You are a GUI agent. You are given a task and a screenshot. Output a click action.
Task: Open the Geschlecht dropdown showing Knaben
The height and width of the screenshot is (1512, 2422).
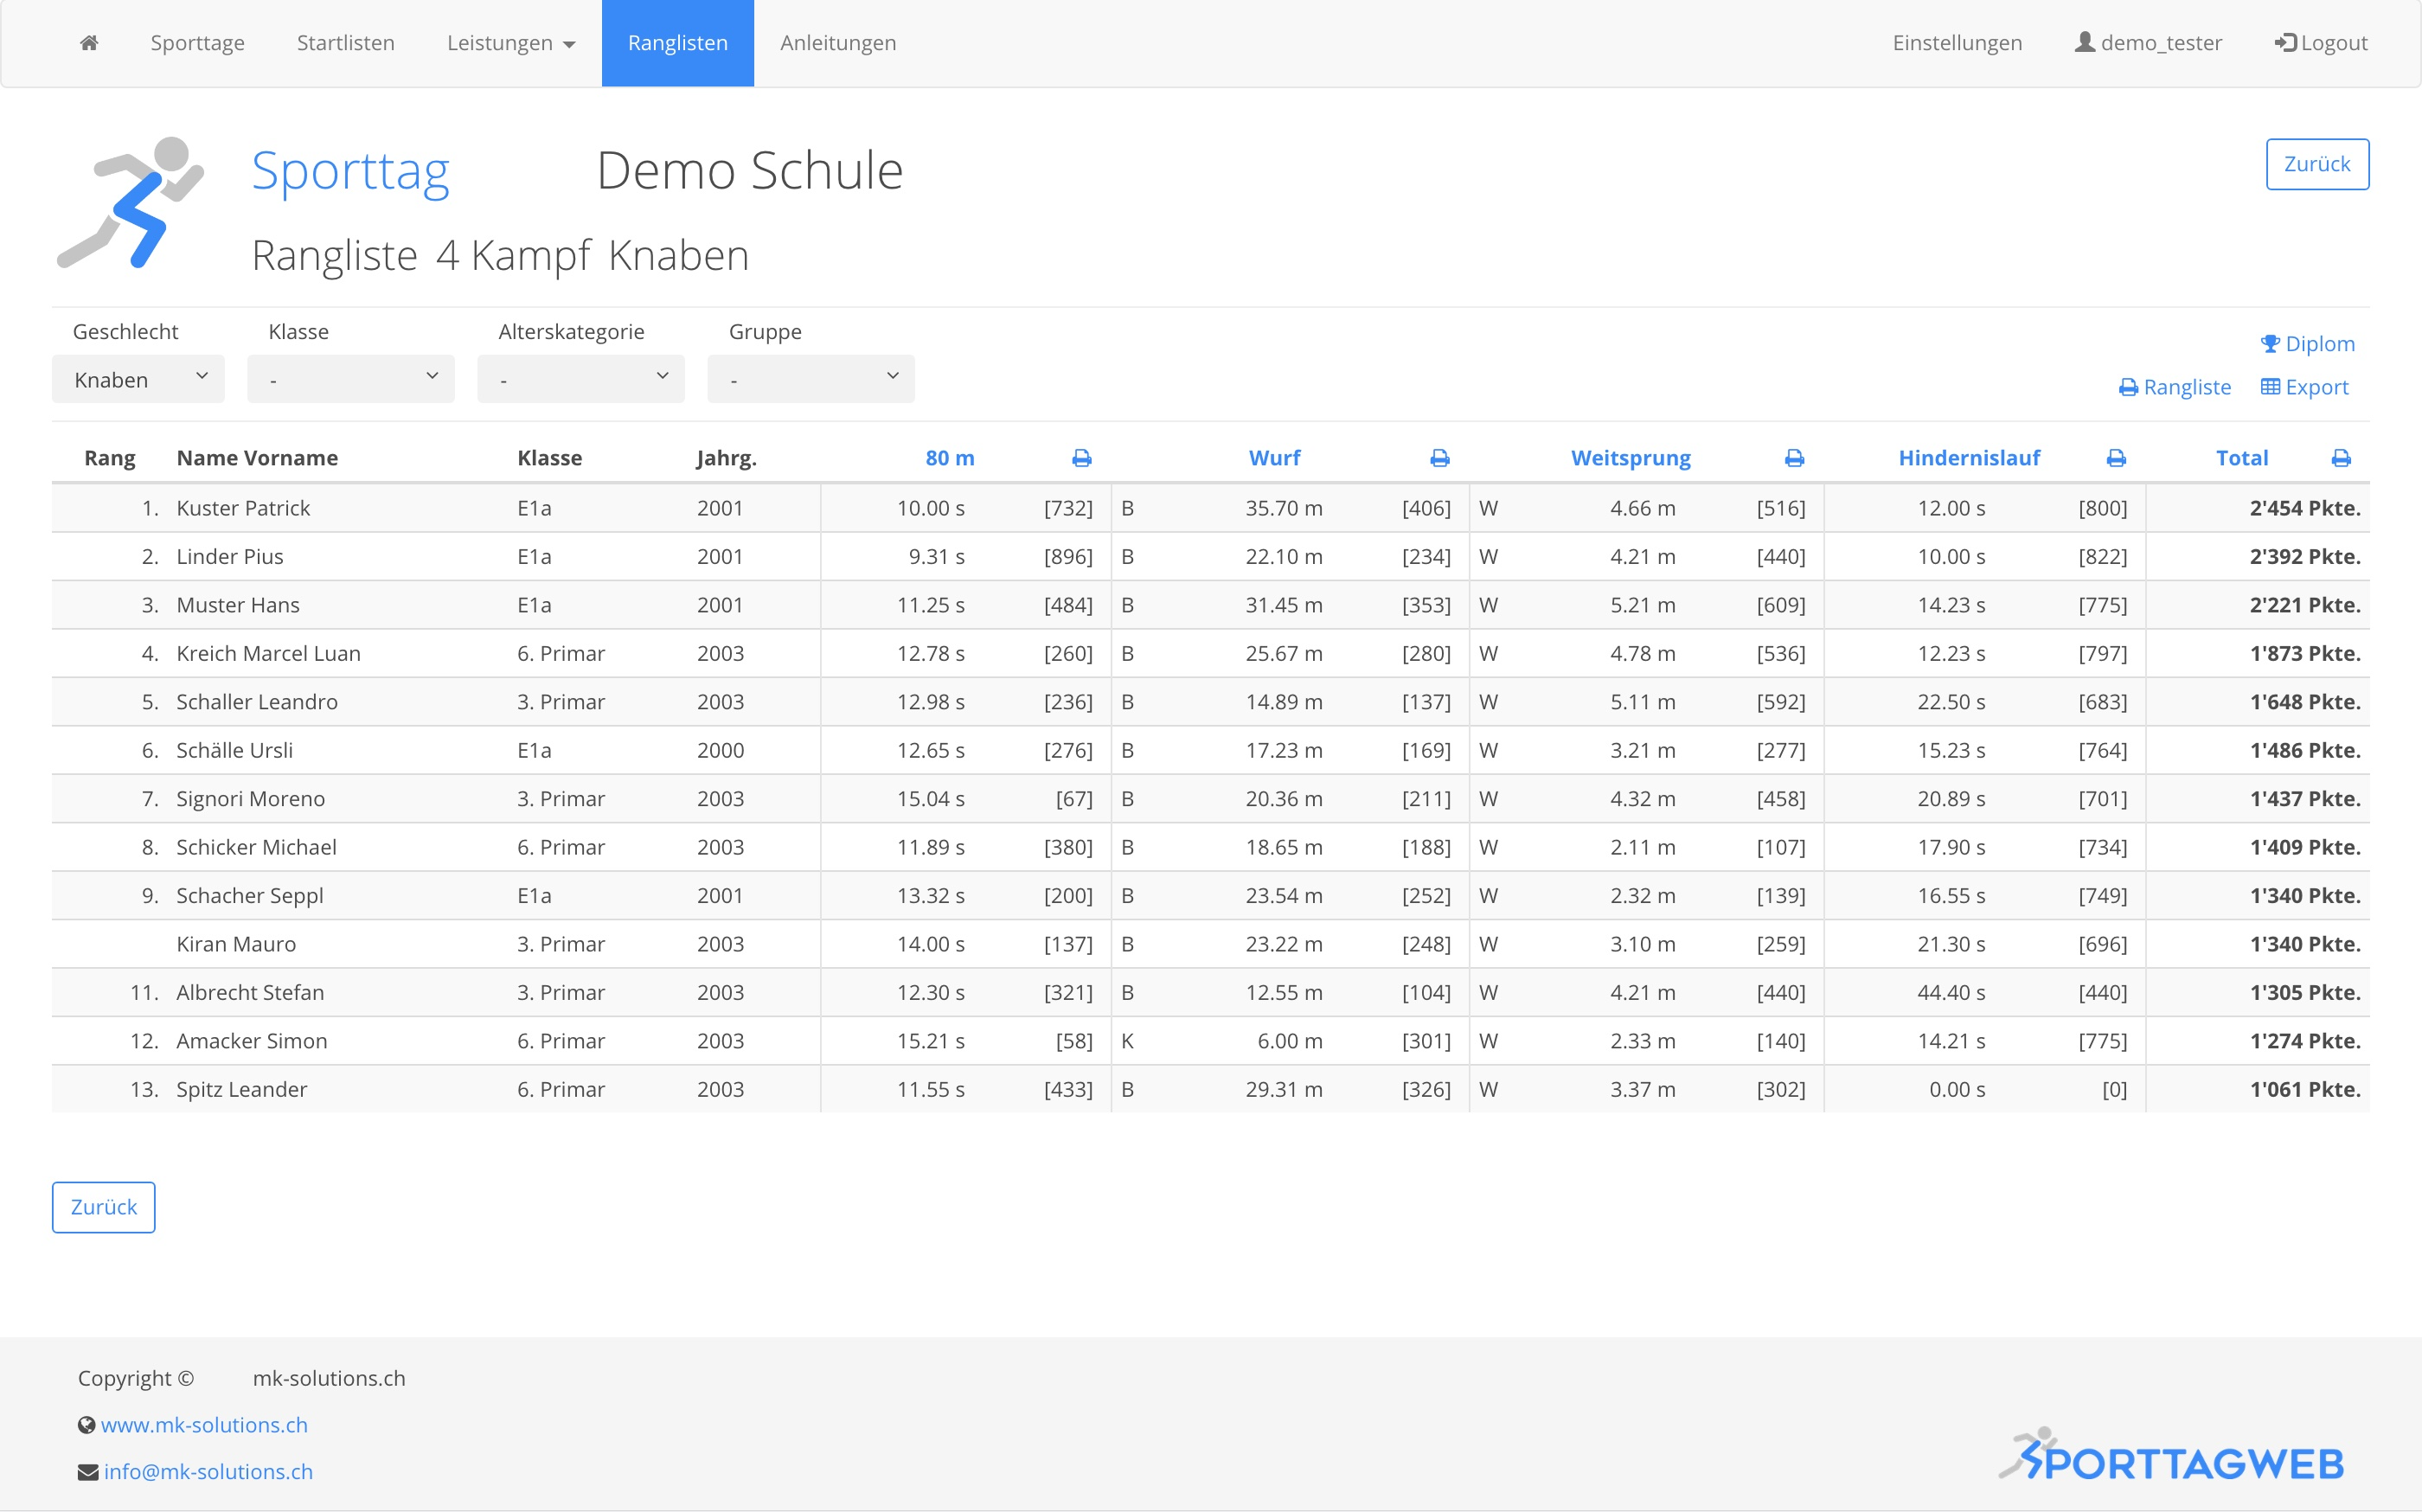point(138,379)
